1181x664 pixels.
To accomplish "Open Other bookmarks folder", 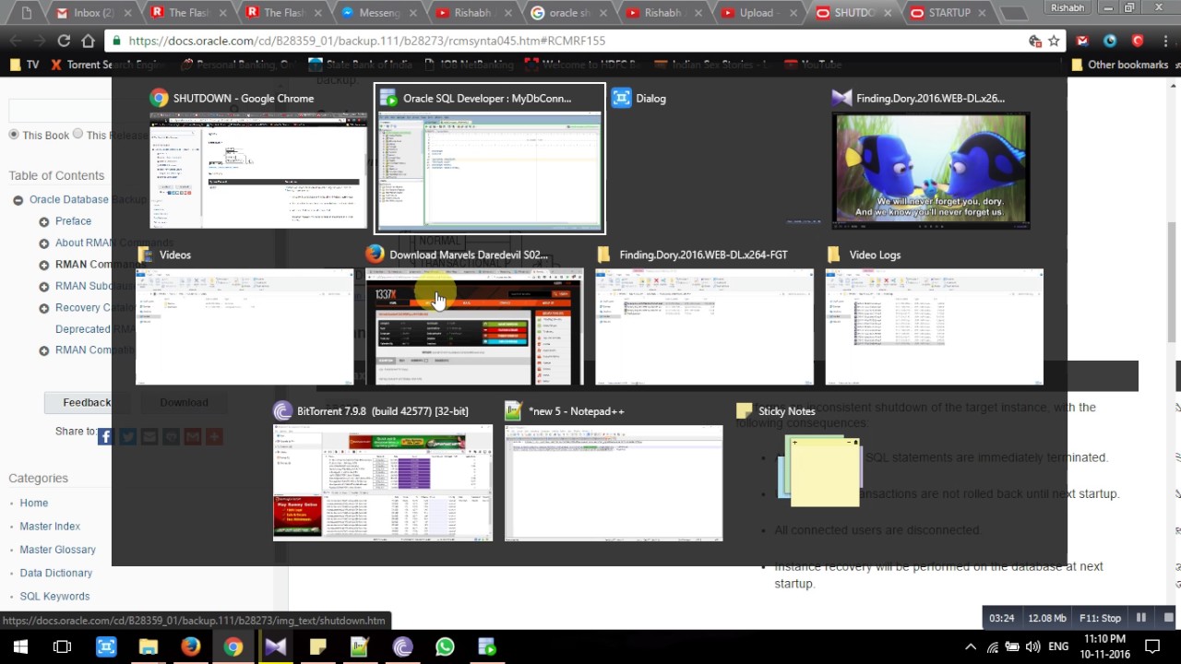I will click(x=1120, y=65).
